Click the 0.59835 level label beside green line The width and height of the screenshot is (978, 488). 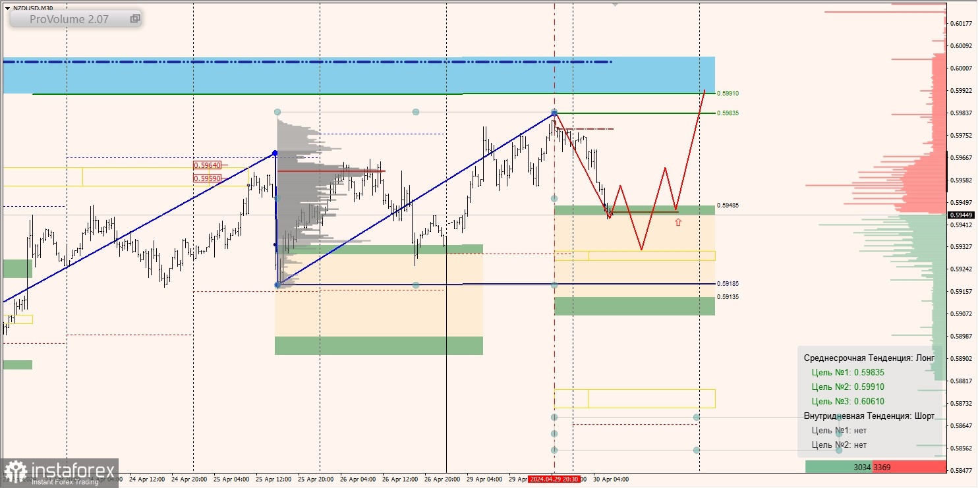(x=728, y=113)
